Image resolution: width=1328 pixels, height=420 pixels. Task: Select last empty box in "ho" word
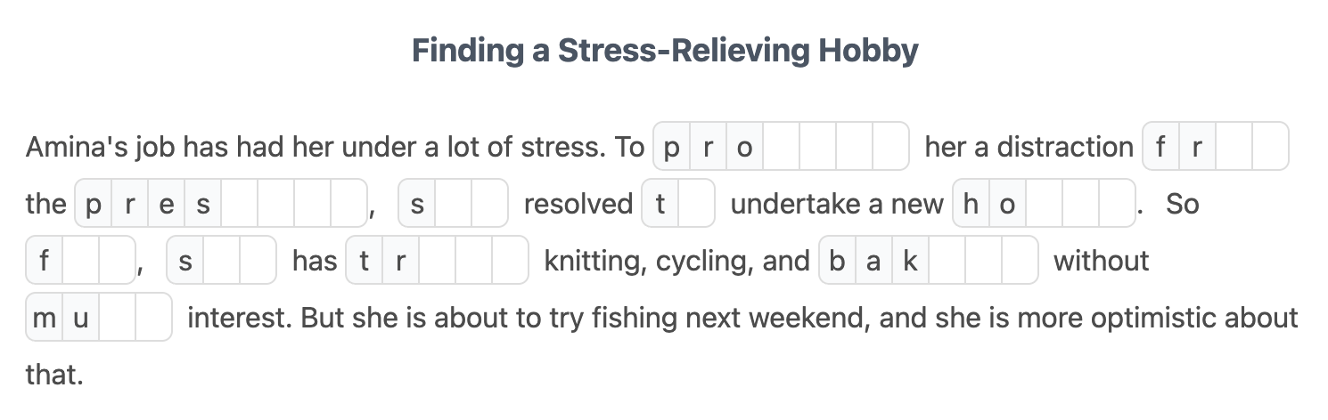click(1116, 204)
